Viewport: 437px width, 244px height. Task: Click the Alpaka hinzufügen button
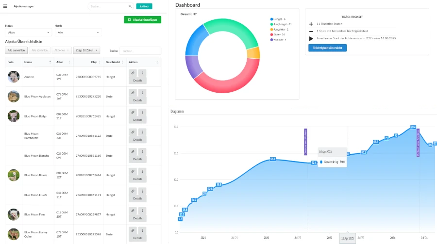click(142, 20)
